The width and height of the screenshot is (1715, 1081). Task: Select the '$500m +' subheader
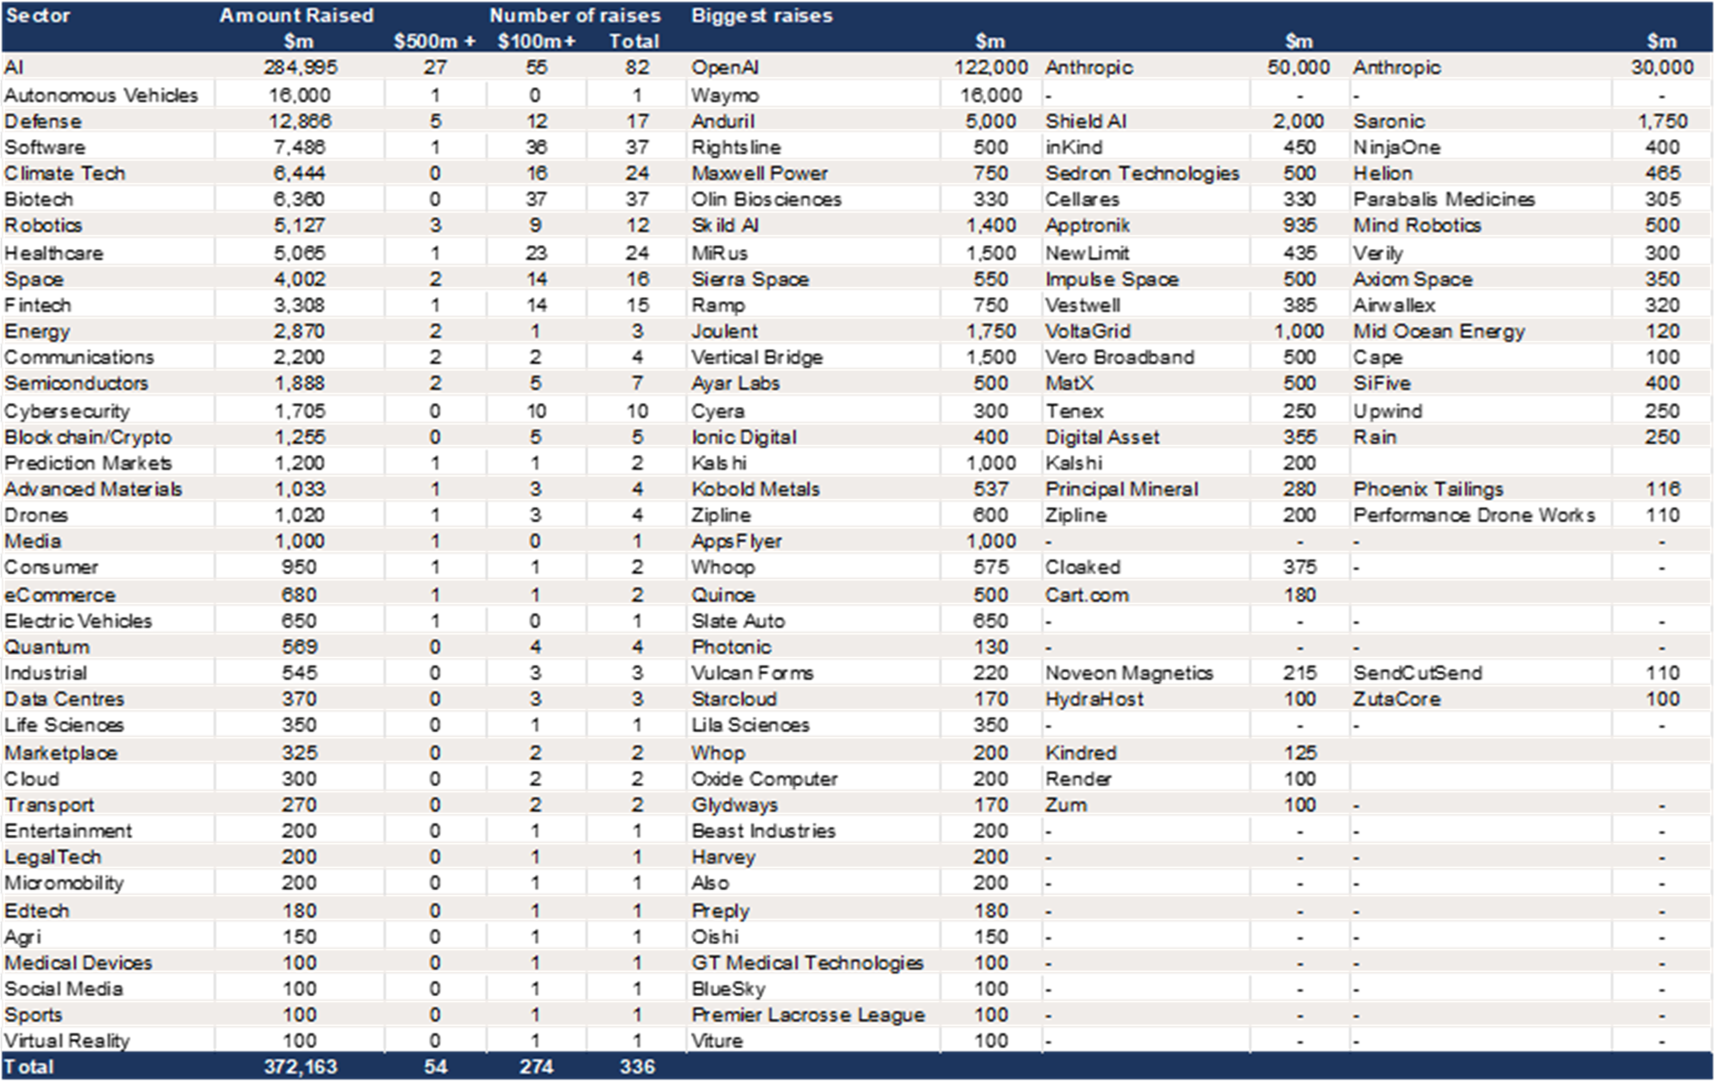pos(434,41)
